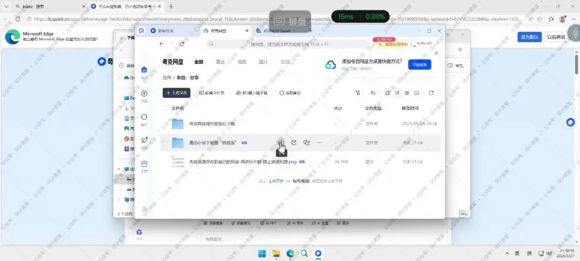
Task: Tick the checkbox on the highlighted folder row
Action: [x=165, y=143]
